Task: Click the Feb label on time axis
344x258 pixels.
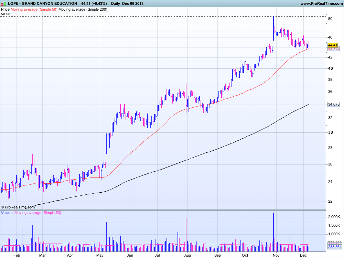Action: coord(17,255)
